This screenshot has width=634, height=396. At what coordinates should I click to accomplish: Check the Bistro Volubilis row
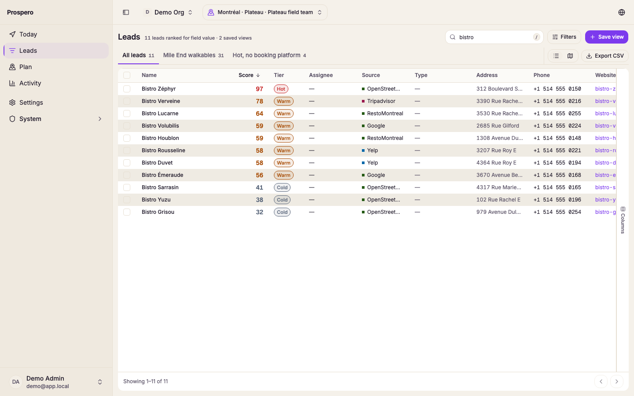point(127,126)
